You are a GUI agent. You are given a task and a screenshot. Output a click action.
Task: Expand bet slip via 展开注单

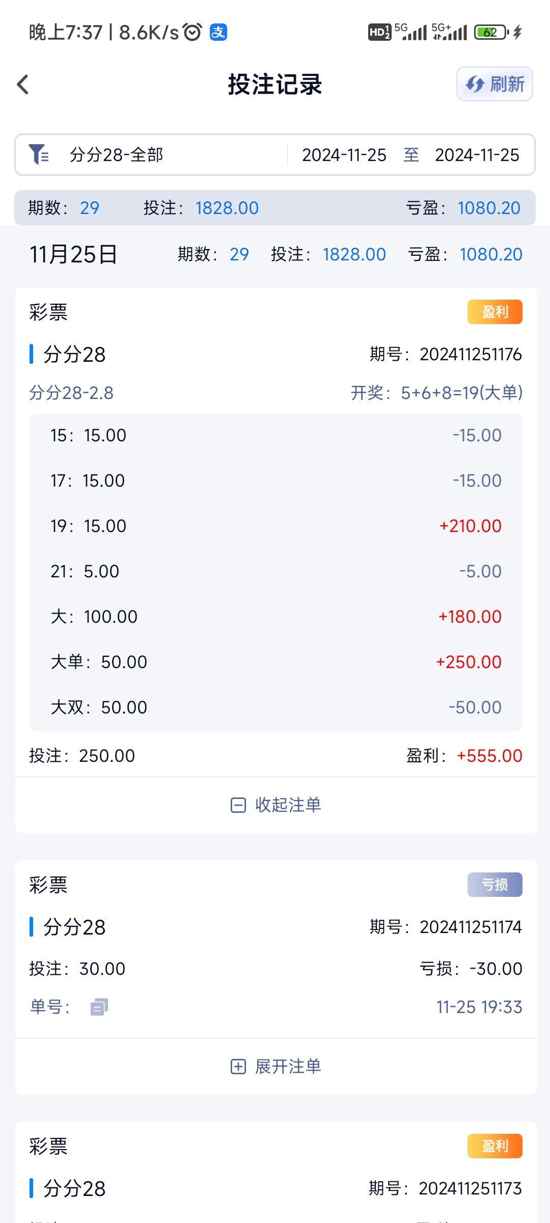click(288, 1067)
